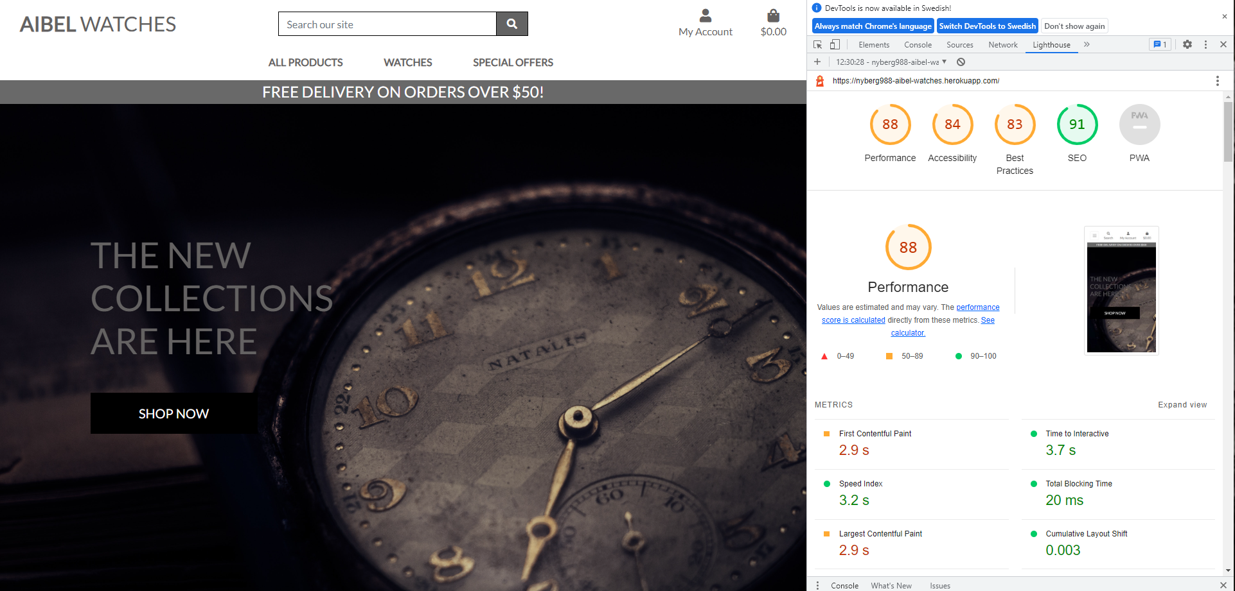Toggle the device toolbar icon
This screenshot has width=1235, height=591.
coord(835,44)
